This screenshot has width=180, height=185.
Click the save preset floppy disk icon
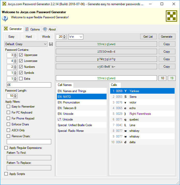click(x=51, y=44)
